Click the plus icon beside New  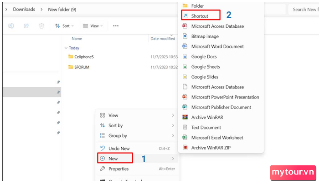[x=103, y=159]
